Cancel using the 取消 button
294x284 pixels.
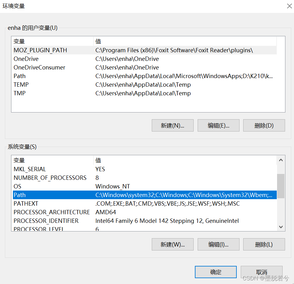[x=262, y=272]
